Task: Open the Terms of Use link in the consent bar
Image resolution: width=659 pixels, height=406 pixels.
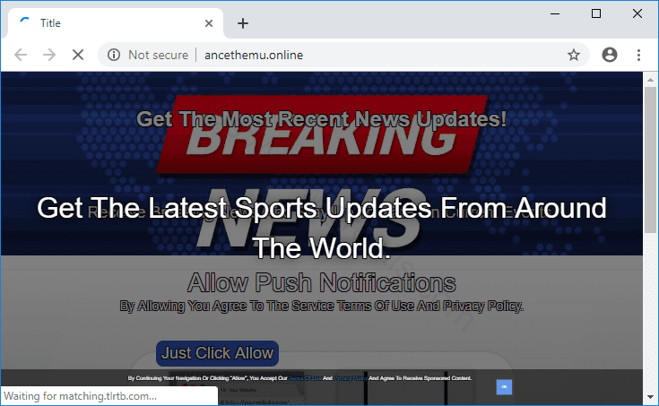Action: click(x=305, y=379)
